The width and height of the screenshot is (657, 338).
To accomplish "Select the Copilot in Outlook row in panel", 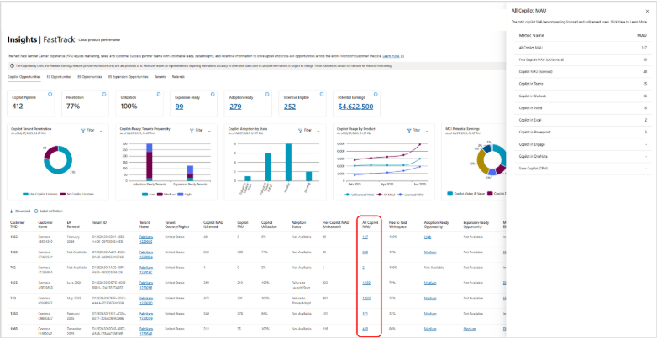I will (x=581, y=96).
